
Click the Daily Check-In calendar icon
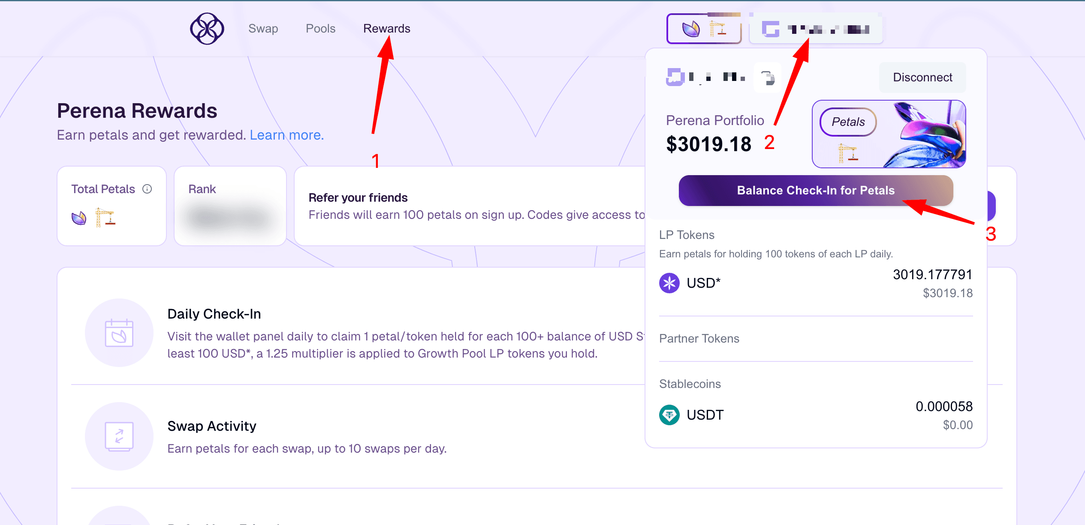click(x=119, y=333)
